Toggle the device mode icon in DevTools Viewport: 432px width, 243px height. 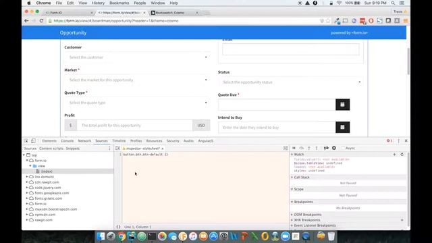point(33,141)
